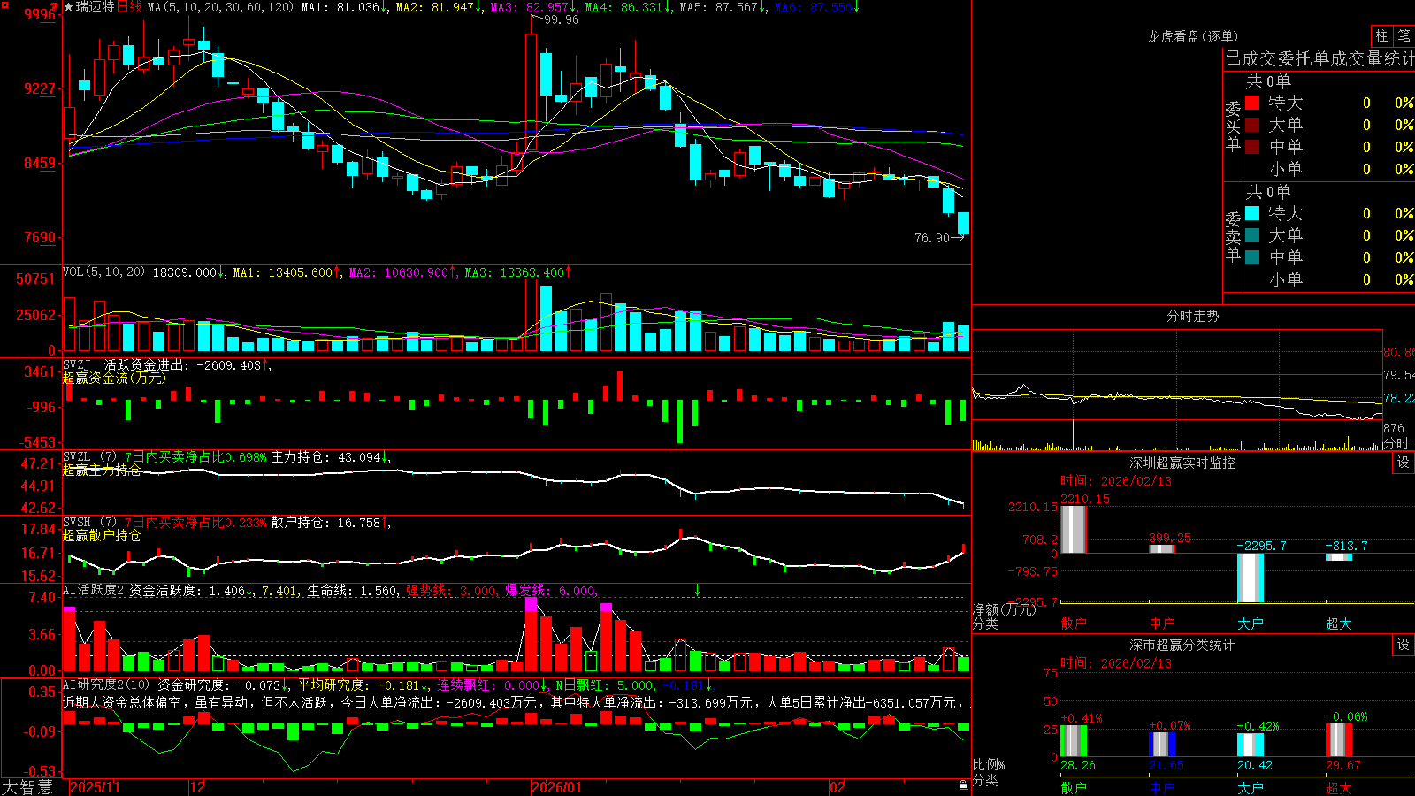Screen dimensions: 1415x796
Task: Click the blue 中户 21.65 bar in 分类统计
Action: 1162,745
